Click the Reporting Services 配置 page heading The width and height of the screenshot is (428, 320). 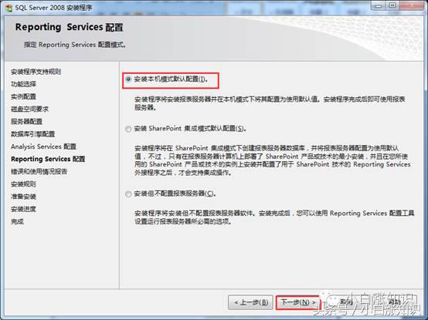[x=69, y=27]
